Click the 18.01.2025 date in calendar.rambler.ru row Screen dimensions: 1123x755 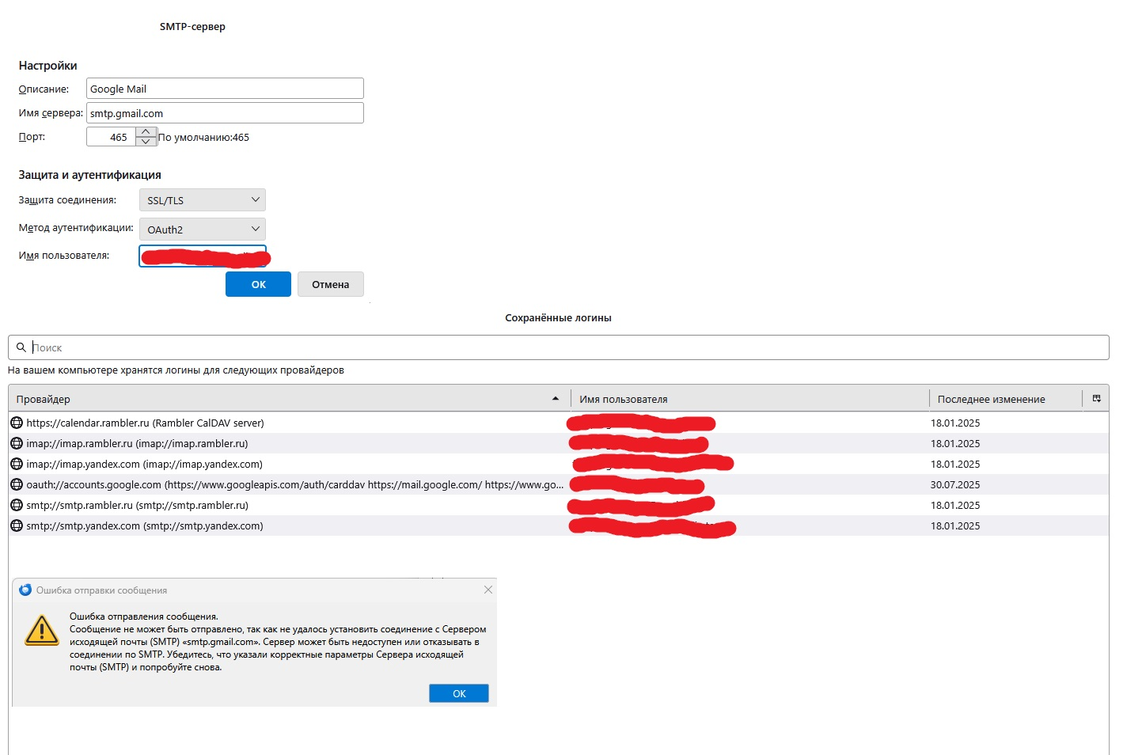tap(955, 423)
